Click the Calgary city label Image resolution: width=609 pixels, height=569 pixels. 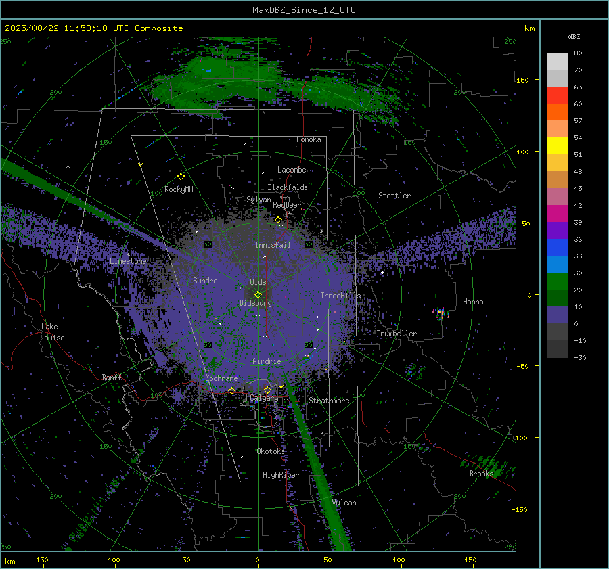coord(264,398)
